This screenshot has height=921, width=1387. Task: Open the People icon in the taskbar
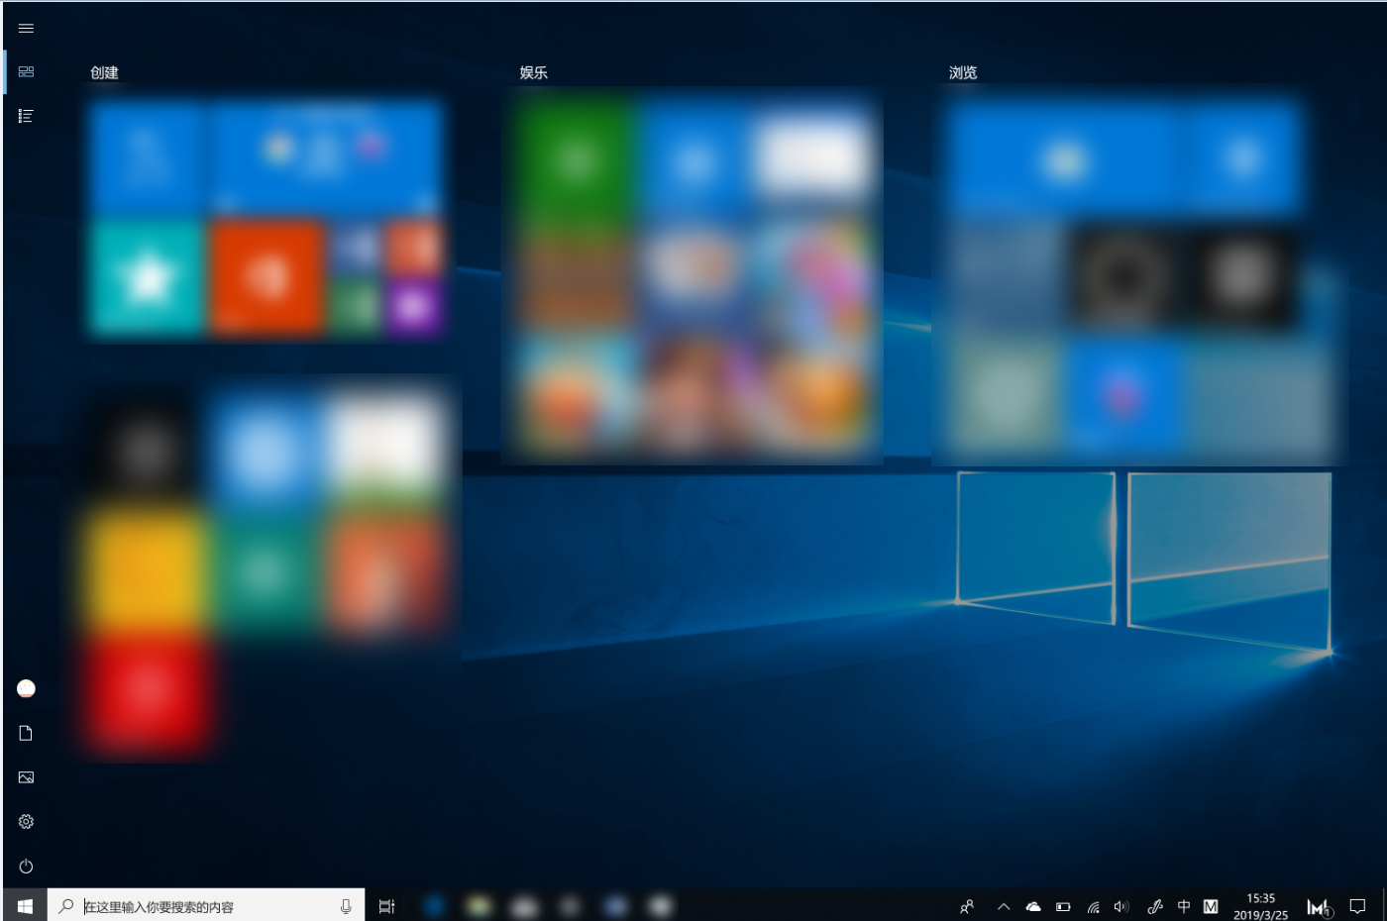pyautogui.click(x=967, y=906)
